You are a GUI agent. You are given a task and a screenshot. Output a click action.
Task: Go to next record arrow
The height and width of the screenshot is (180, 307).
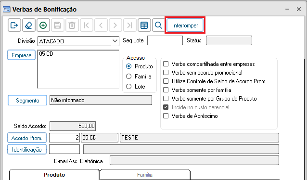(115, 25)
